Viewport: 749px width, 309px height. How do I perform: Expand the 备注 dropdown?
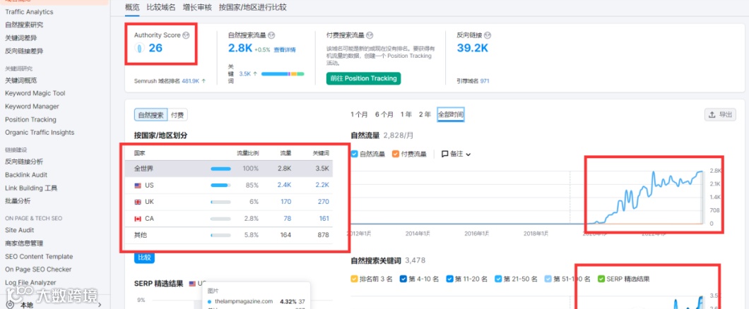point(468,154)
